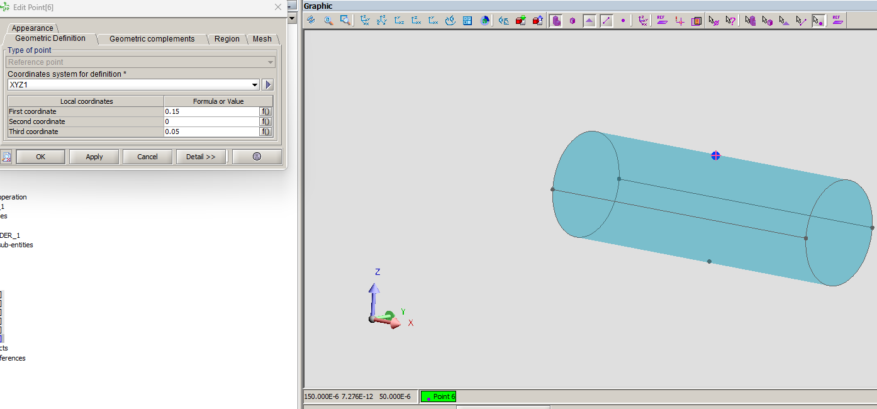The width and height of the screenshot is (877, 409).
Task: Switch to Geometric complements tab
Action: point(152,39)
